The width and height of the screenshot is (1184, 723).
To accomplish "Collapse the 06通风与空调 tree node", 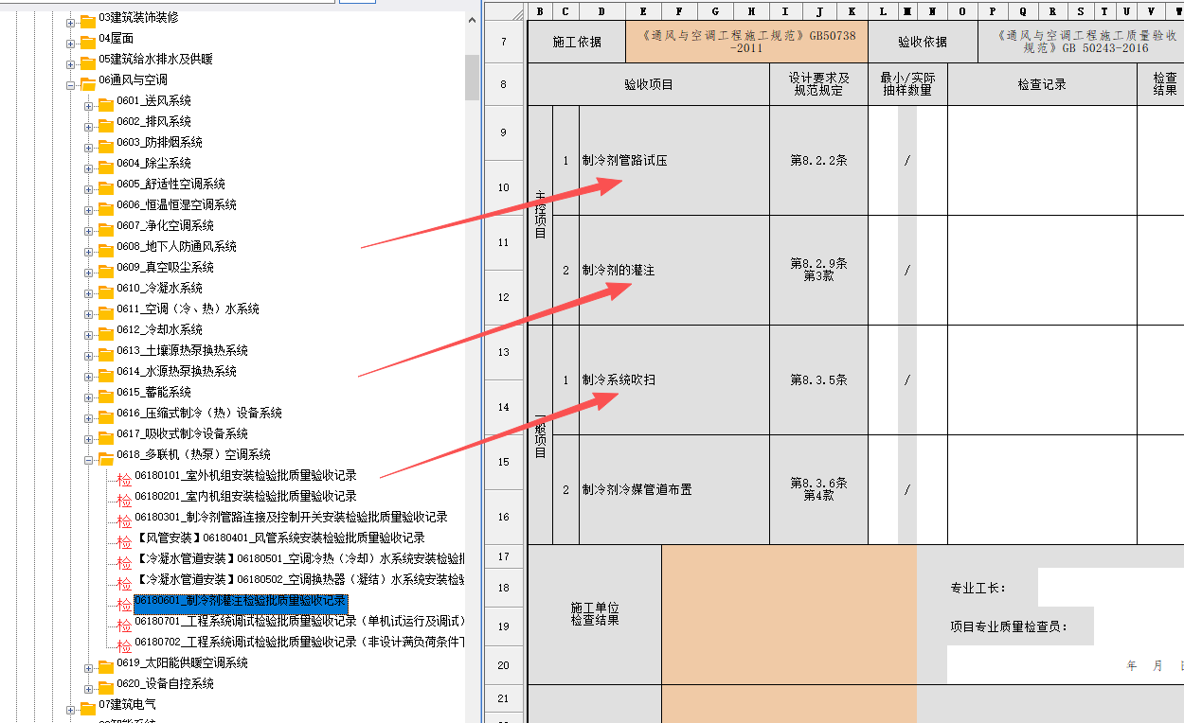I will pos(71,85).
